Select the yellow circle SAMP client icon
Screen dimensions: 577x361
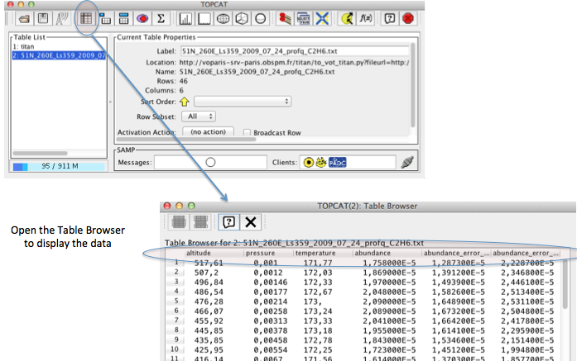coord(309,162)
